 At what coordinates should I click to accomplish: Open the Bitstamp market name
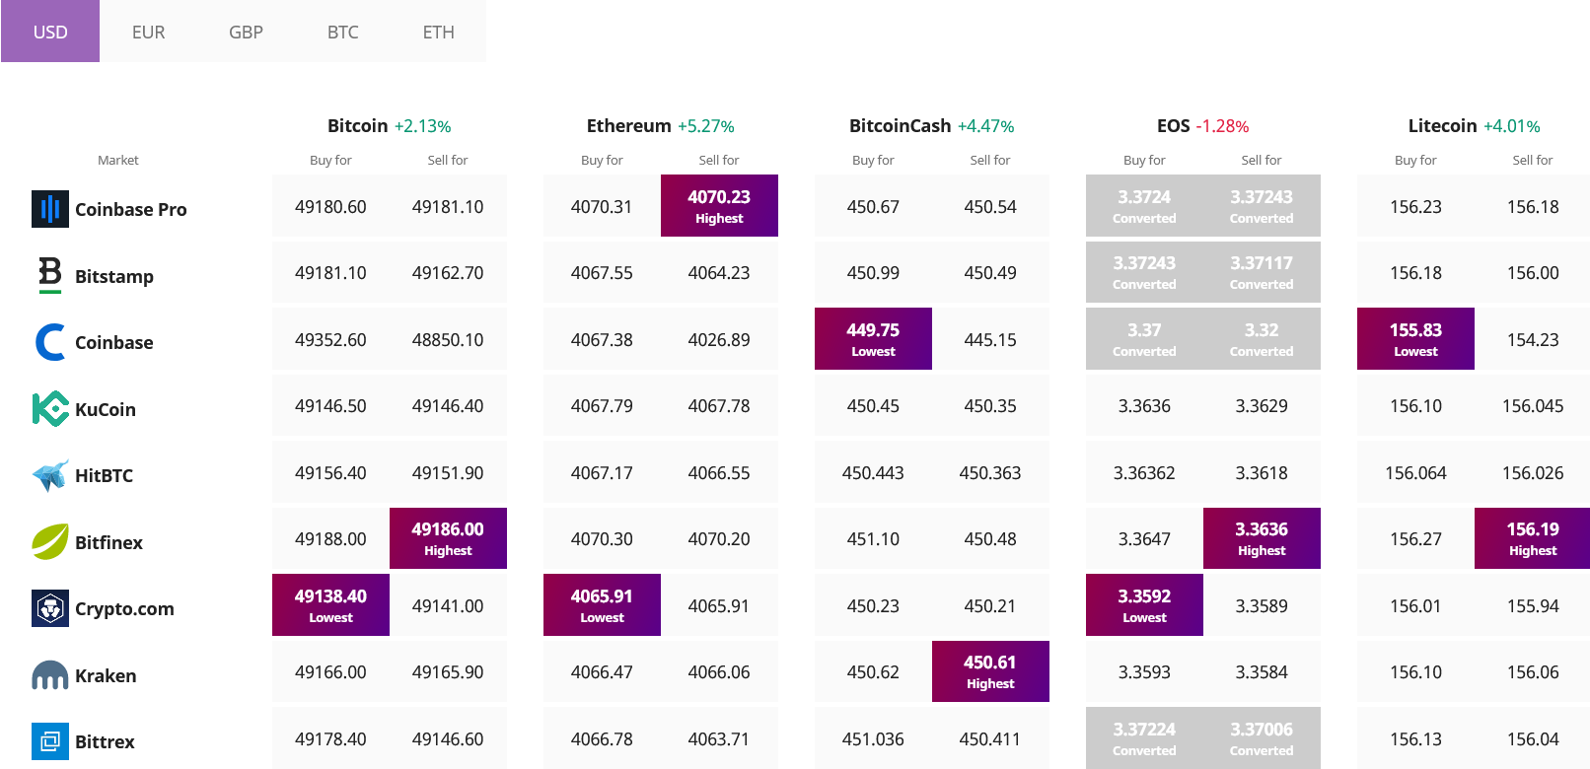(x=114, y=276)
